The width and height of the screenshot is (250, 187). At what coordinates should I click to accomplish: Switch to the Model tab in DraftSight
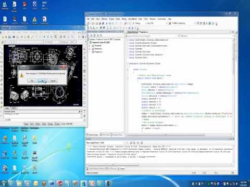click(x=7, y=108)
